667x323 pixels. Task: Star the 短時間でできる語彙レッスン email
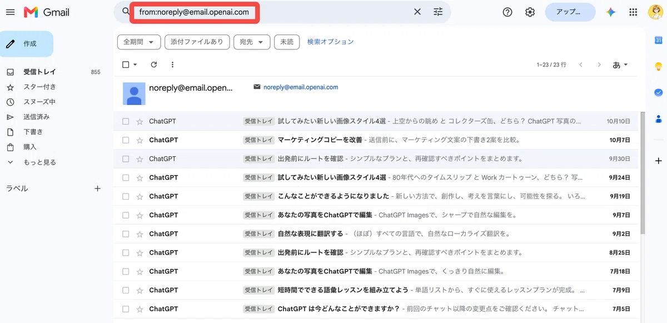[140, 290]
